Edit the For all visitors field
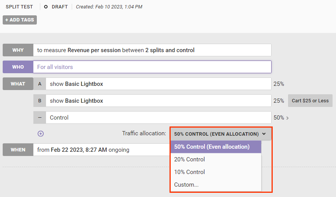Image resolution: width=336 pixels, height=197 pixels. coord(152,67)
